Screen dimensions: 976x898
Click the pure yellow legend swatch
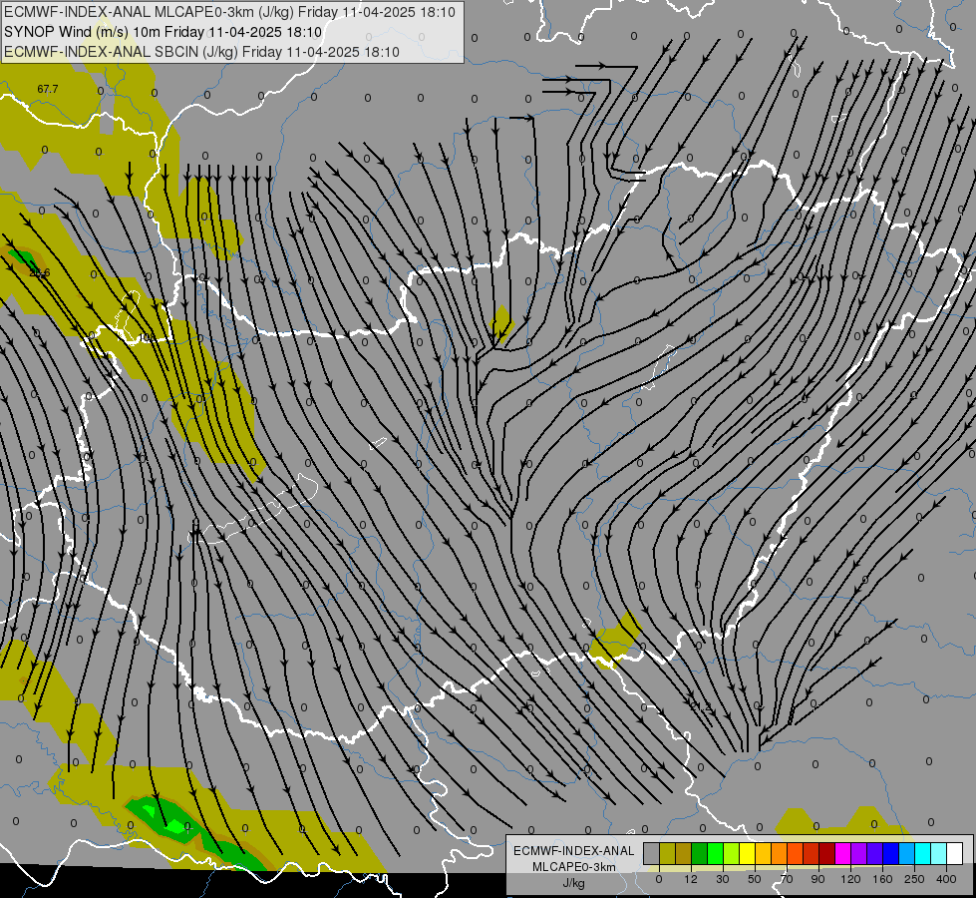click(748, 853)
